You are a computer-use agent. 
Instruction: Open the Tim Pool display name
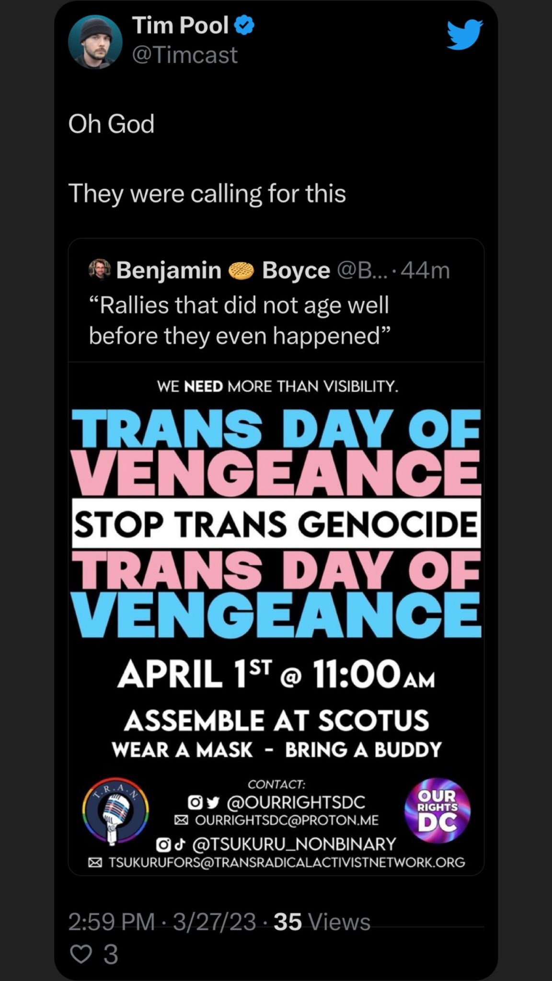tap(180, 25)
